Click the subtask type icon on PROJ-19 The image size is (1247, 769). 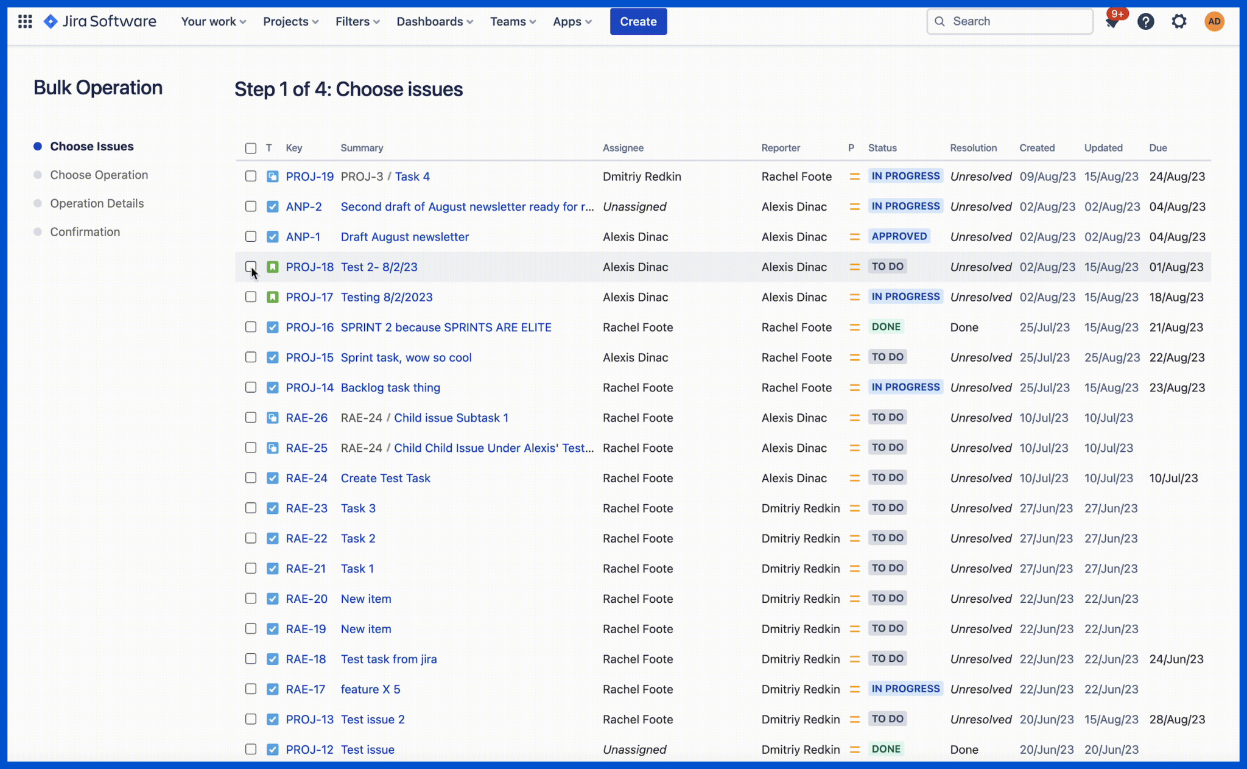(x=272, y=176)
